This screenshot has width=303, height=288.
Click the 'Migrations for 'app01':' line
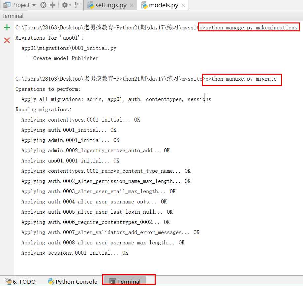pyautogui.click(x=49, y=38)
